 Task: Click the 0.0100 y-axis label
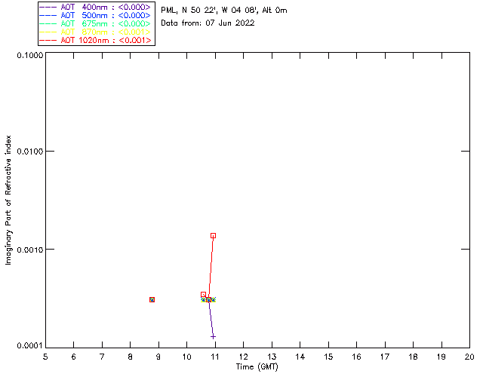(29, 152)
